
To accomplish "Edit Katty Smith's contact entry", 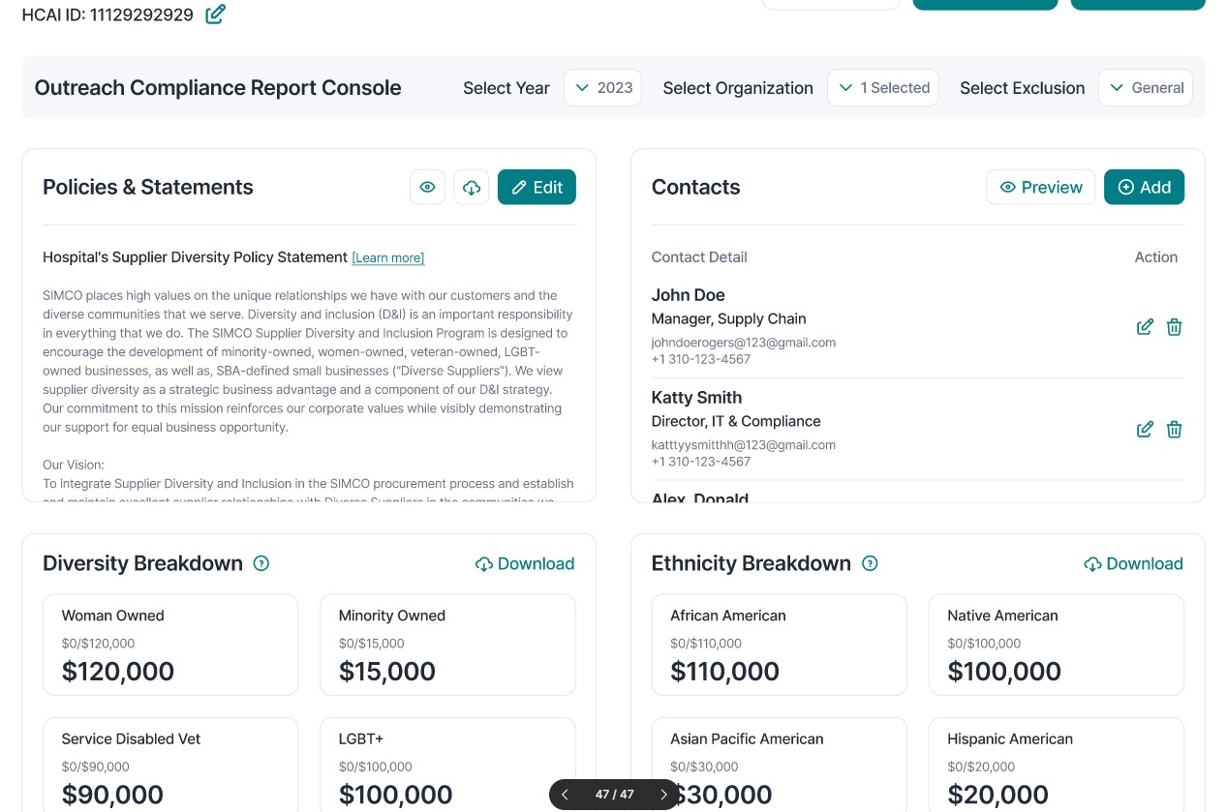I will 1145,430.
